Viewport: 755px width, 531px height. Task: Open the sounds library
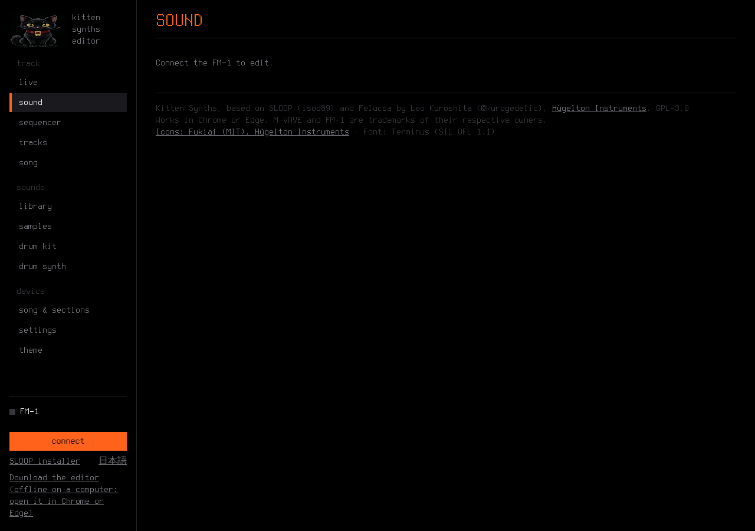(x=68, y=206)
